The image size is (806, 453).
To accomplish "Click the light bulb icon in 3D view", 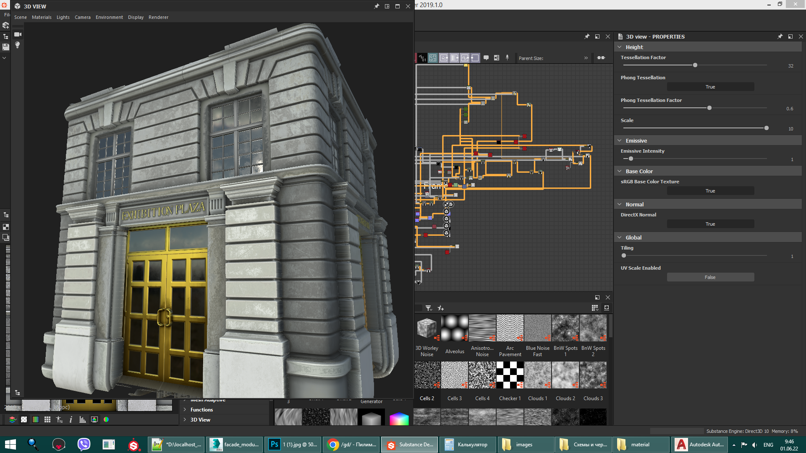I will [18, 45].
